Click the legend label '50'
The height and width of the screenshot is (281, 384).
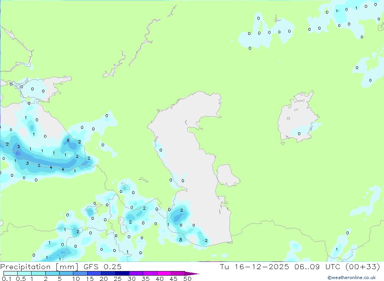coord(187,279)
